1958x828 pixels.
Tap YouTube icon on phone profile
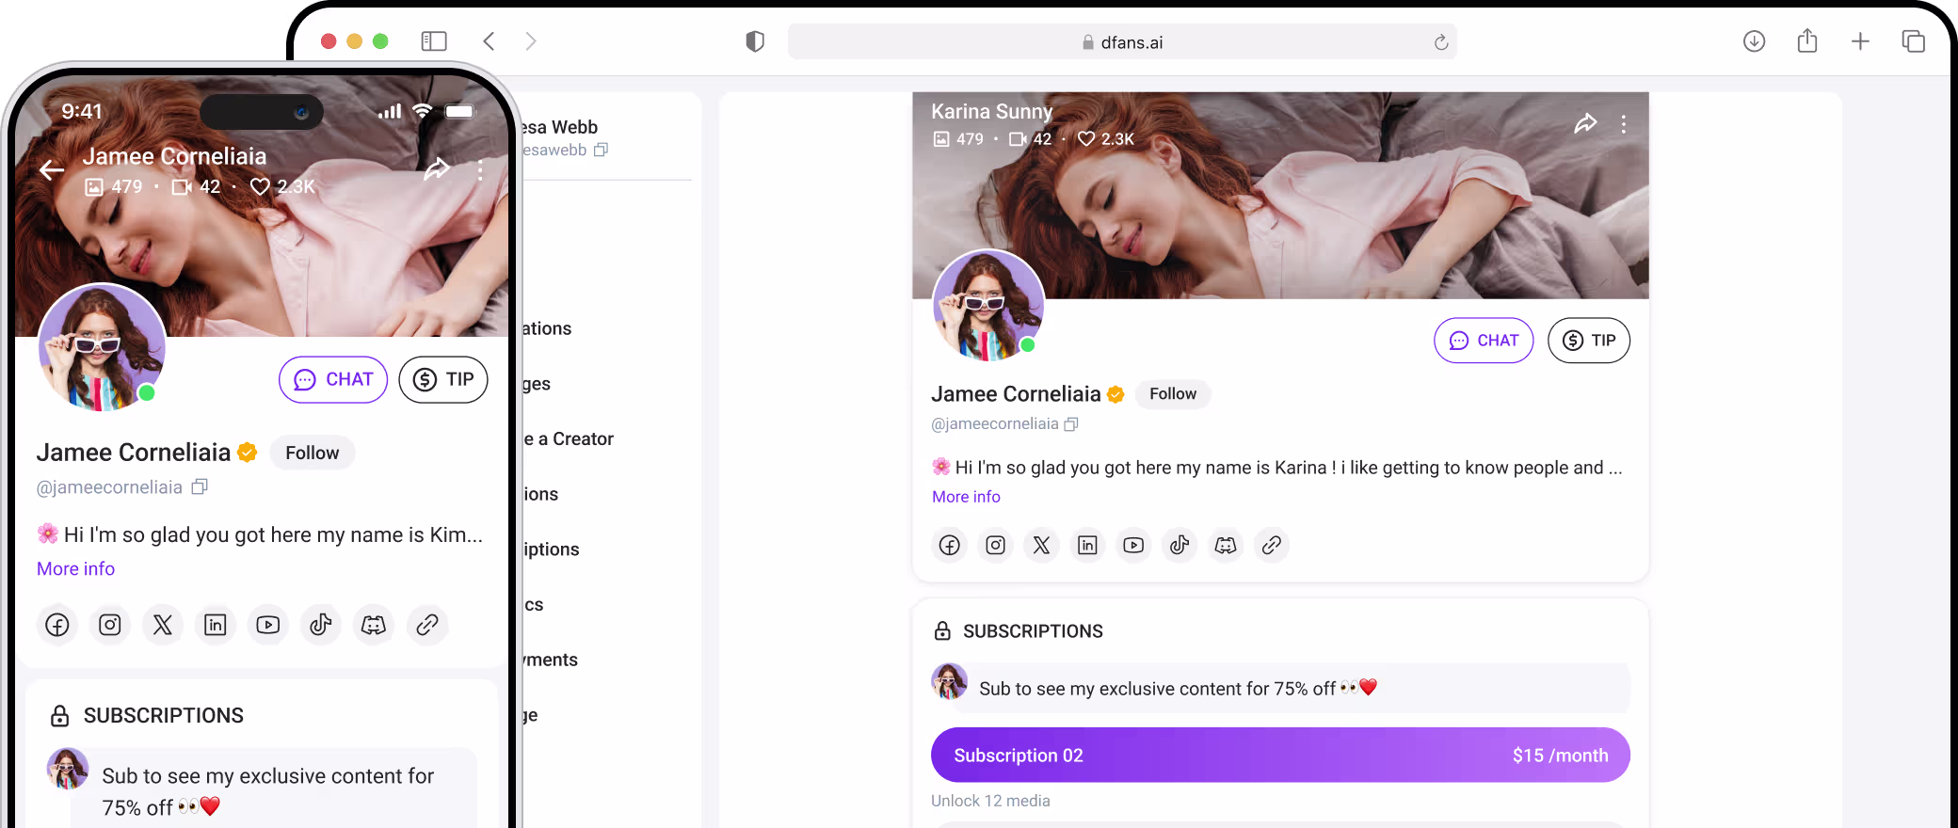268,625
